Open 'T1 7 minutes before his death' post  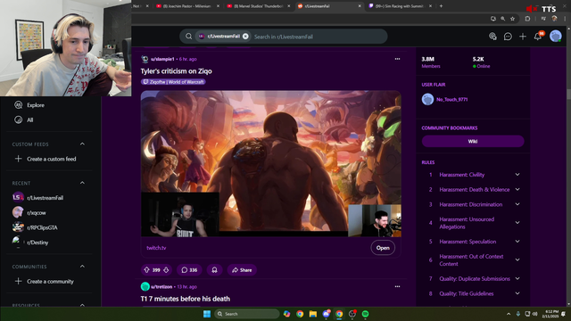(x=186, y=299)
